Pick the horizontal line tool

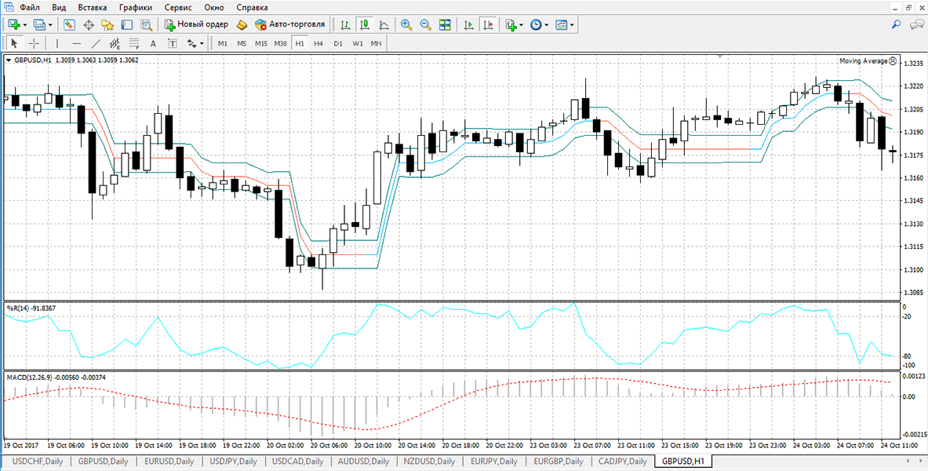tap(76, 43)
